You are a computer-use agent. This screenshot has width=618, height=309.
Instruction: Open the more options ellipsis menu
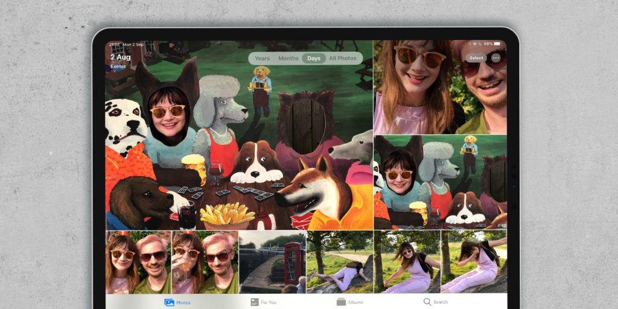click(496, 58)
